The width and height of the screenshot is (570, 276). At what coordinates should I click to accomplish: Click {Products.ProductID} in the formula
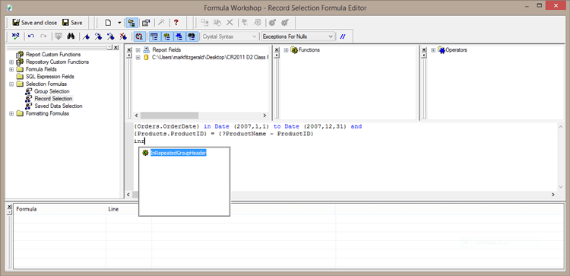(x=170, y=134)
